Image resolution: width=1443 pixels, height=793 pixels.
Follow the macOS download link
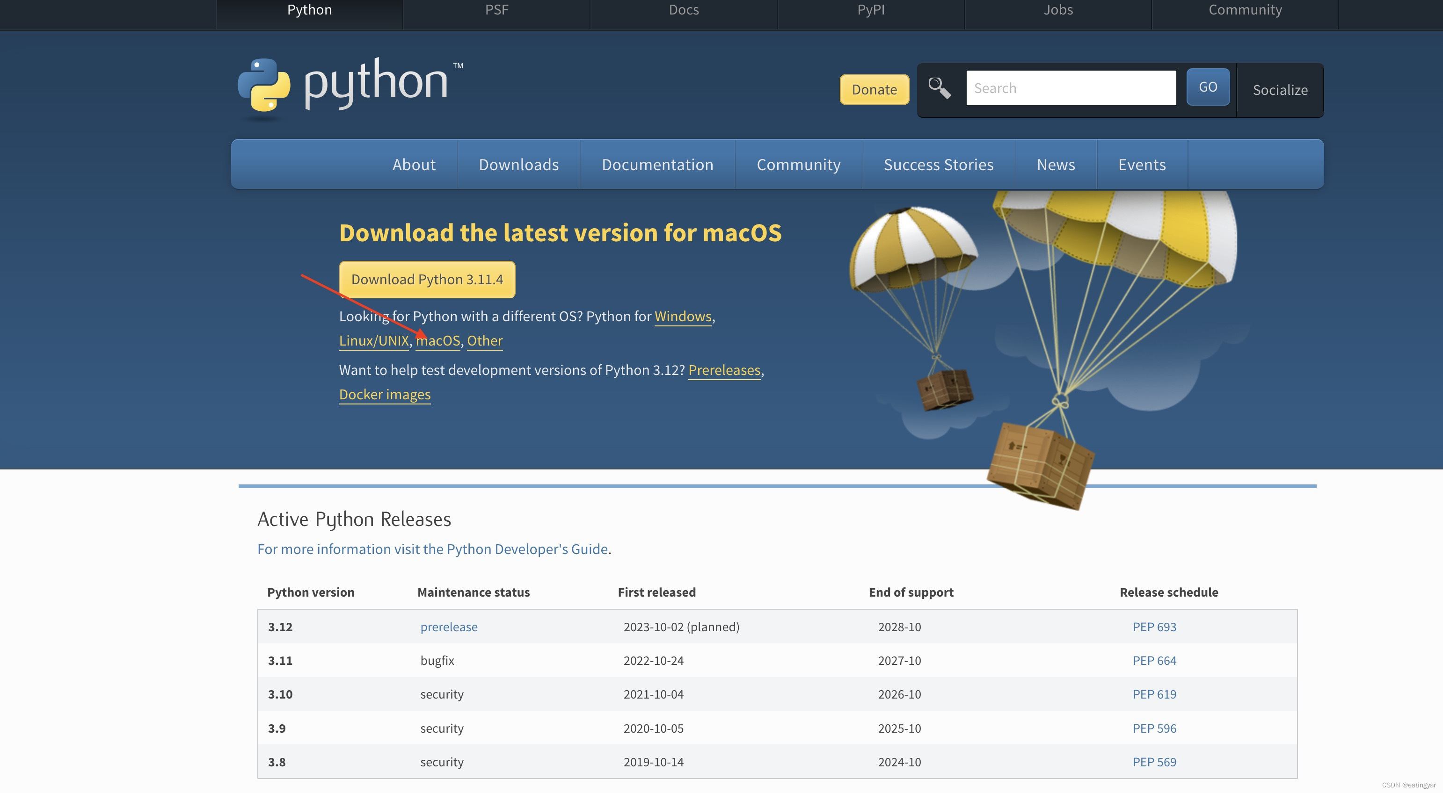tap(437, 341)
